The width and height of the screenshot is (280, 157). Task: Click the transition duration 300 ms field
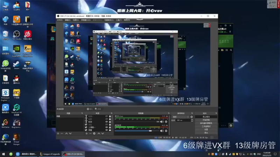tap(183, 120)
